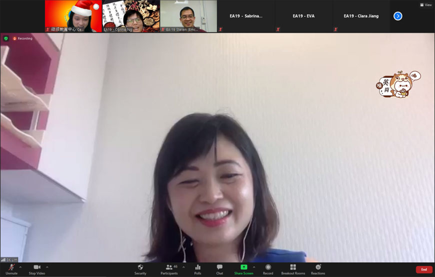Open the View layout menu
The image size is (435, 277).
[x=425, y=4]
